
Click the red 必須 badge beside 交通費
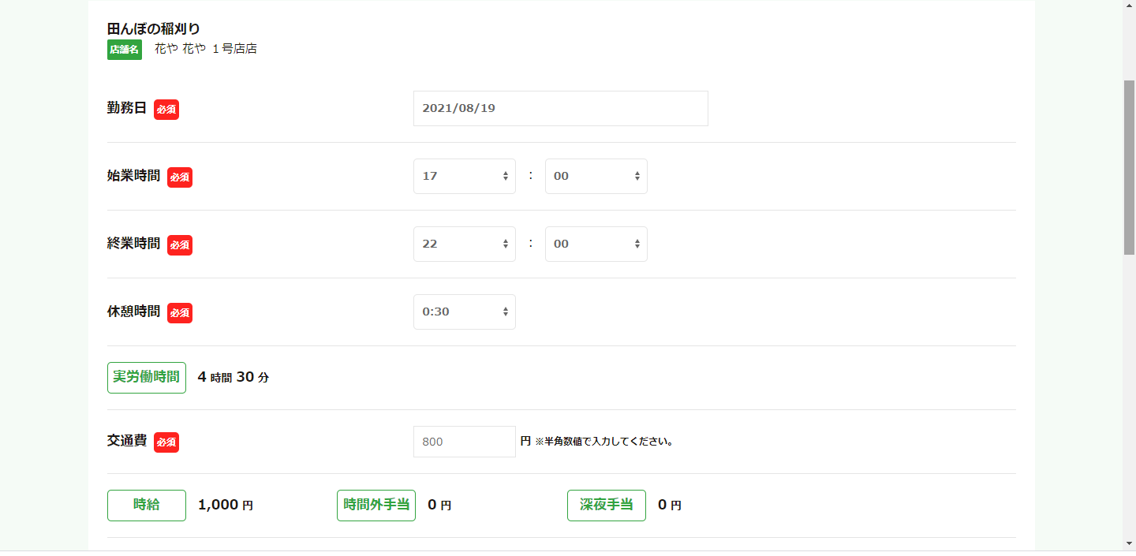[166, 442]
